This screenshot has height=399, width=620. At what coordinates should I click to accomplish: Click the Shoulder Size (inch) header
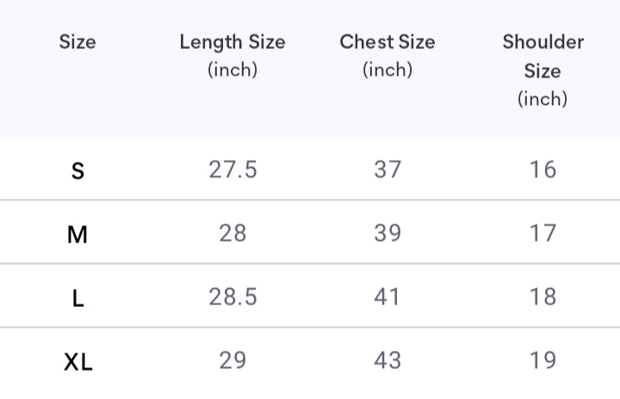point(542,70)
